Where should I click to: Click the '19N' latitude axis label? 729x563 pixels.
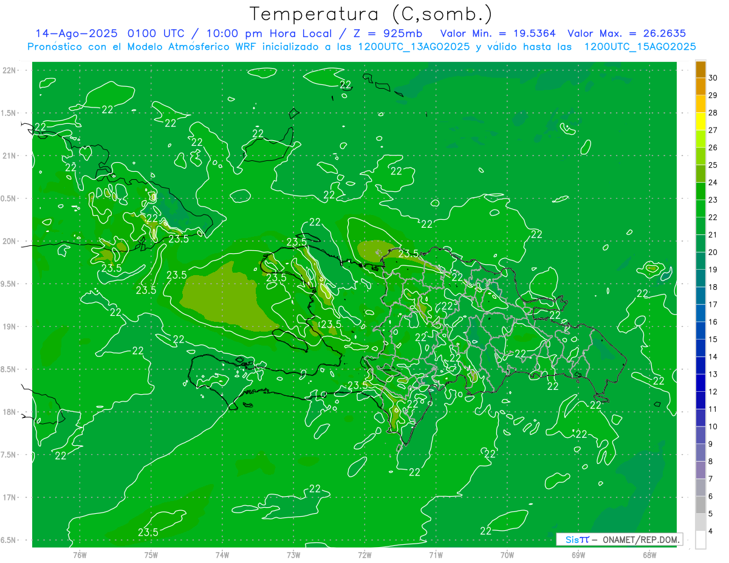[9, 327]
